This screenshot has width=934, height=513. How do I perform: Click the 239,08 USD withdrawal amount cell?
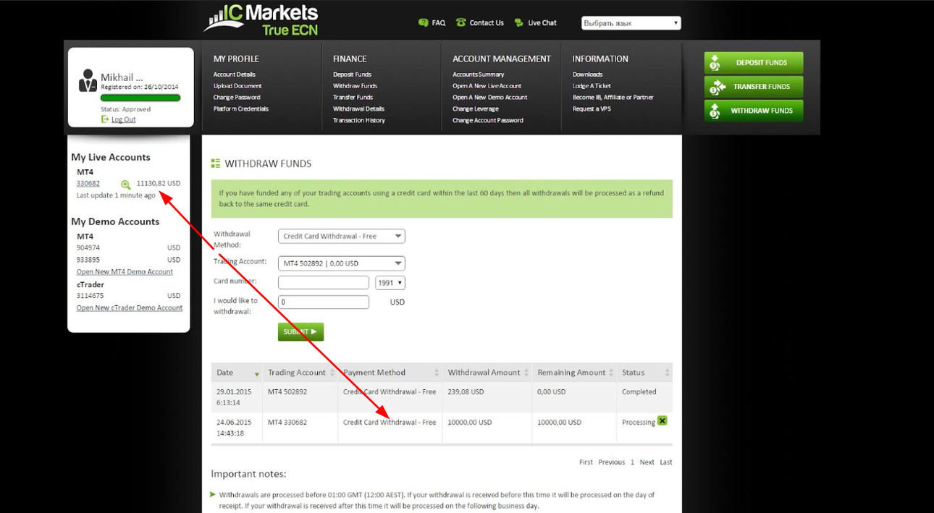487,397
